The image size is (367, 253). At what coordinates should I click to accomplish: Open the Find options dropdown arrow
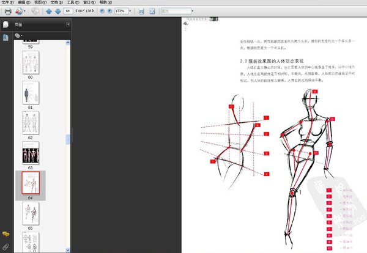[193, 11]
